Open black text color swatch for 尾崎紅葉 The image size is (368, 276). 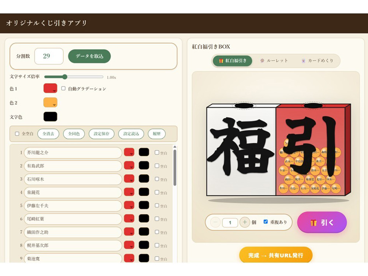(x=144, y=219)
